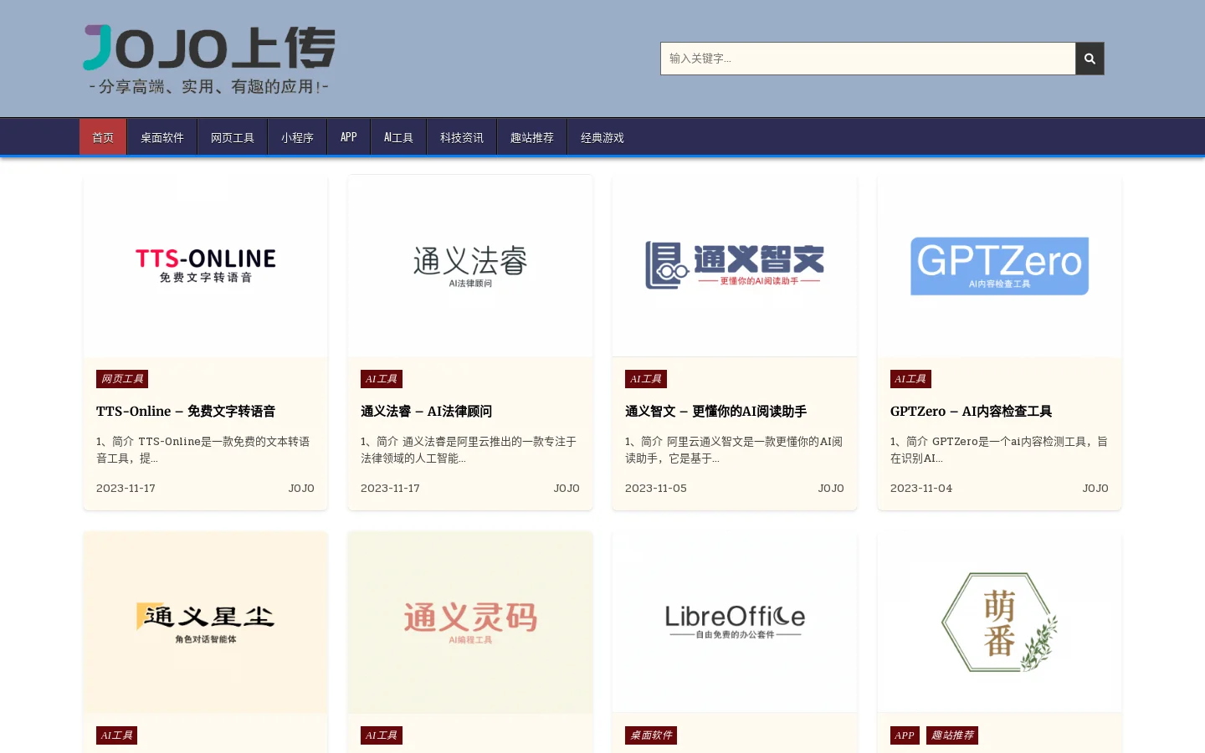This screenshot has width=1205, height=753.
Task: Open the 趣站推荐 navigation item
Action: [532, 137]
